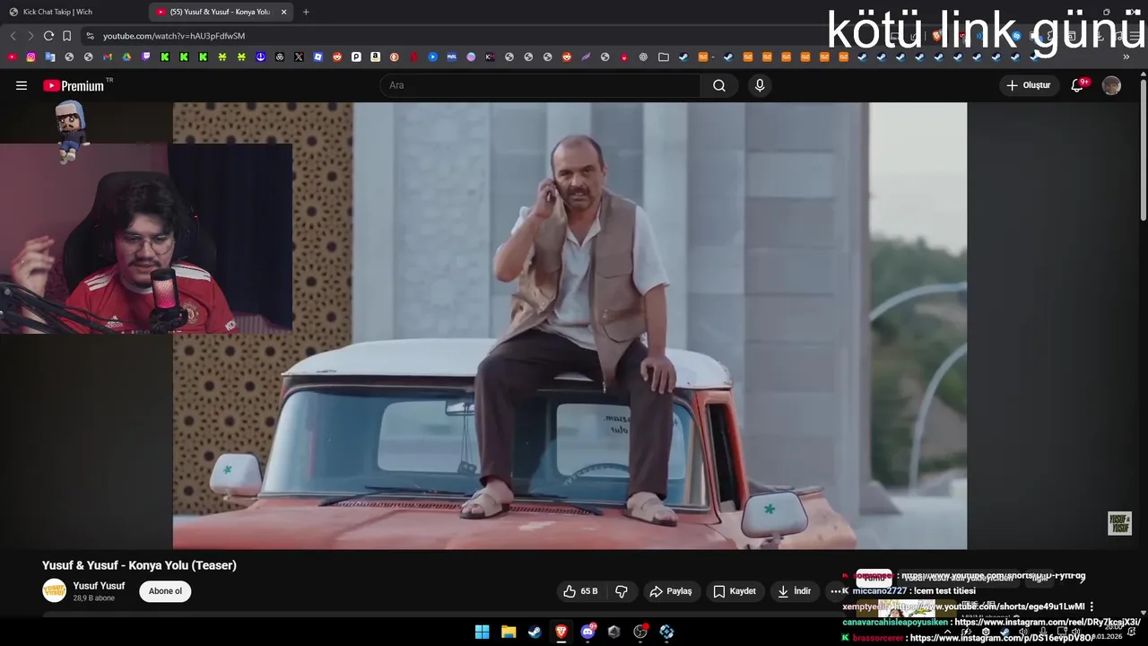Image resolution: width=1148 pixels, height=646 pixels.
Task: Open the Roblox bookmark
Action: [317, 57]
